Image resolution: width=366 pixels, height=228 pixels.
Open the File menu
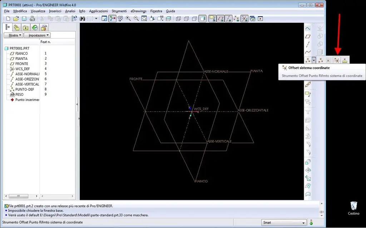click(x=7, y=11)
